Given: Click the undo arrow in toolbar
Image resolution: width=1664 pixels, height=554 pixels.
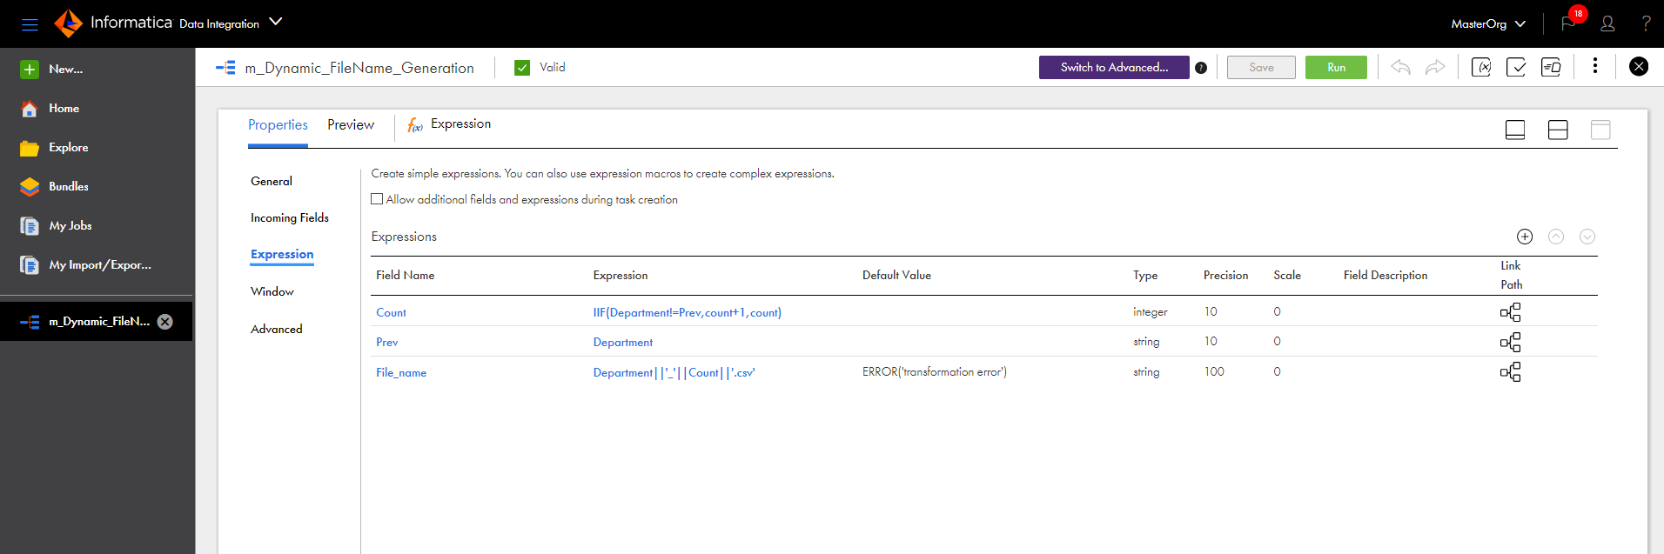Looking at the screenshot, I should (x=1400, y=67).
